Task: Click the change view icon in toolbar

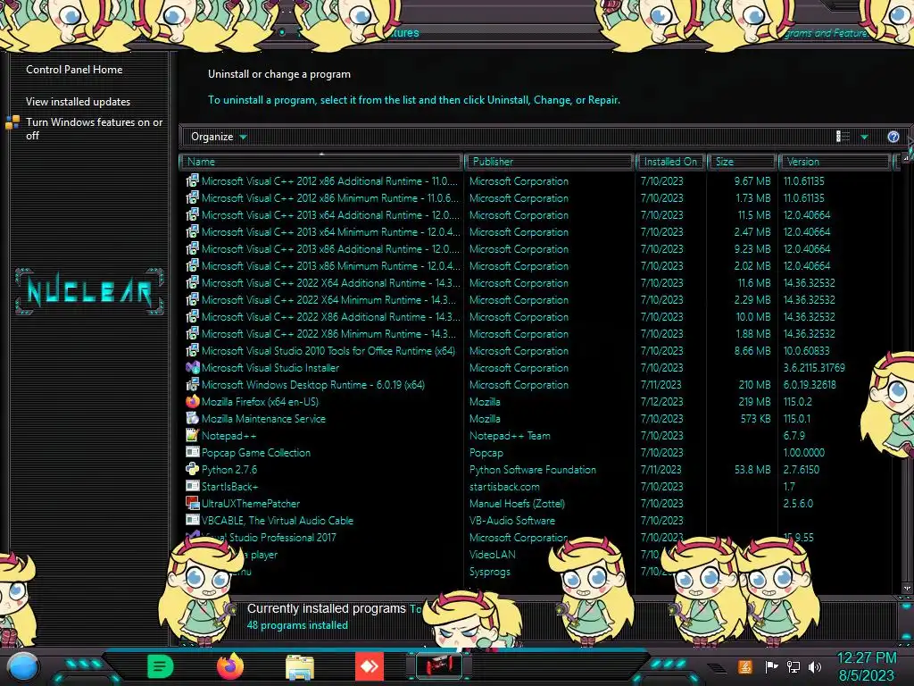Action: coord(843,137)
